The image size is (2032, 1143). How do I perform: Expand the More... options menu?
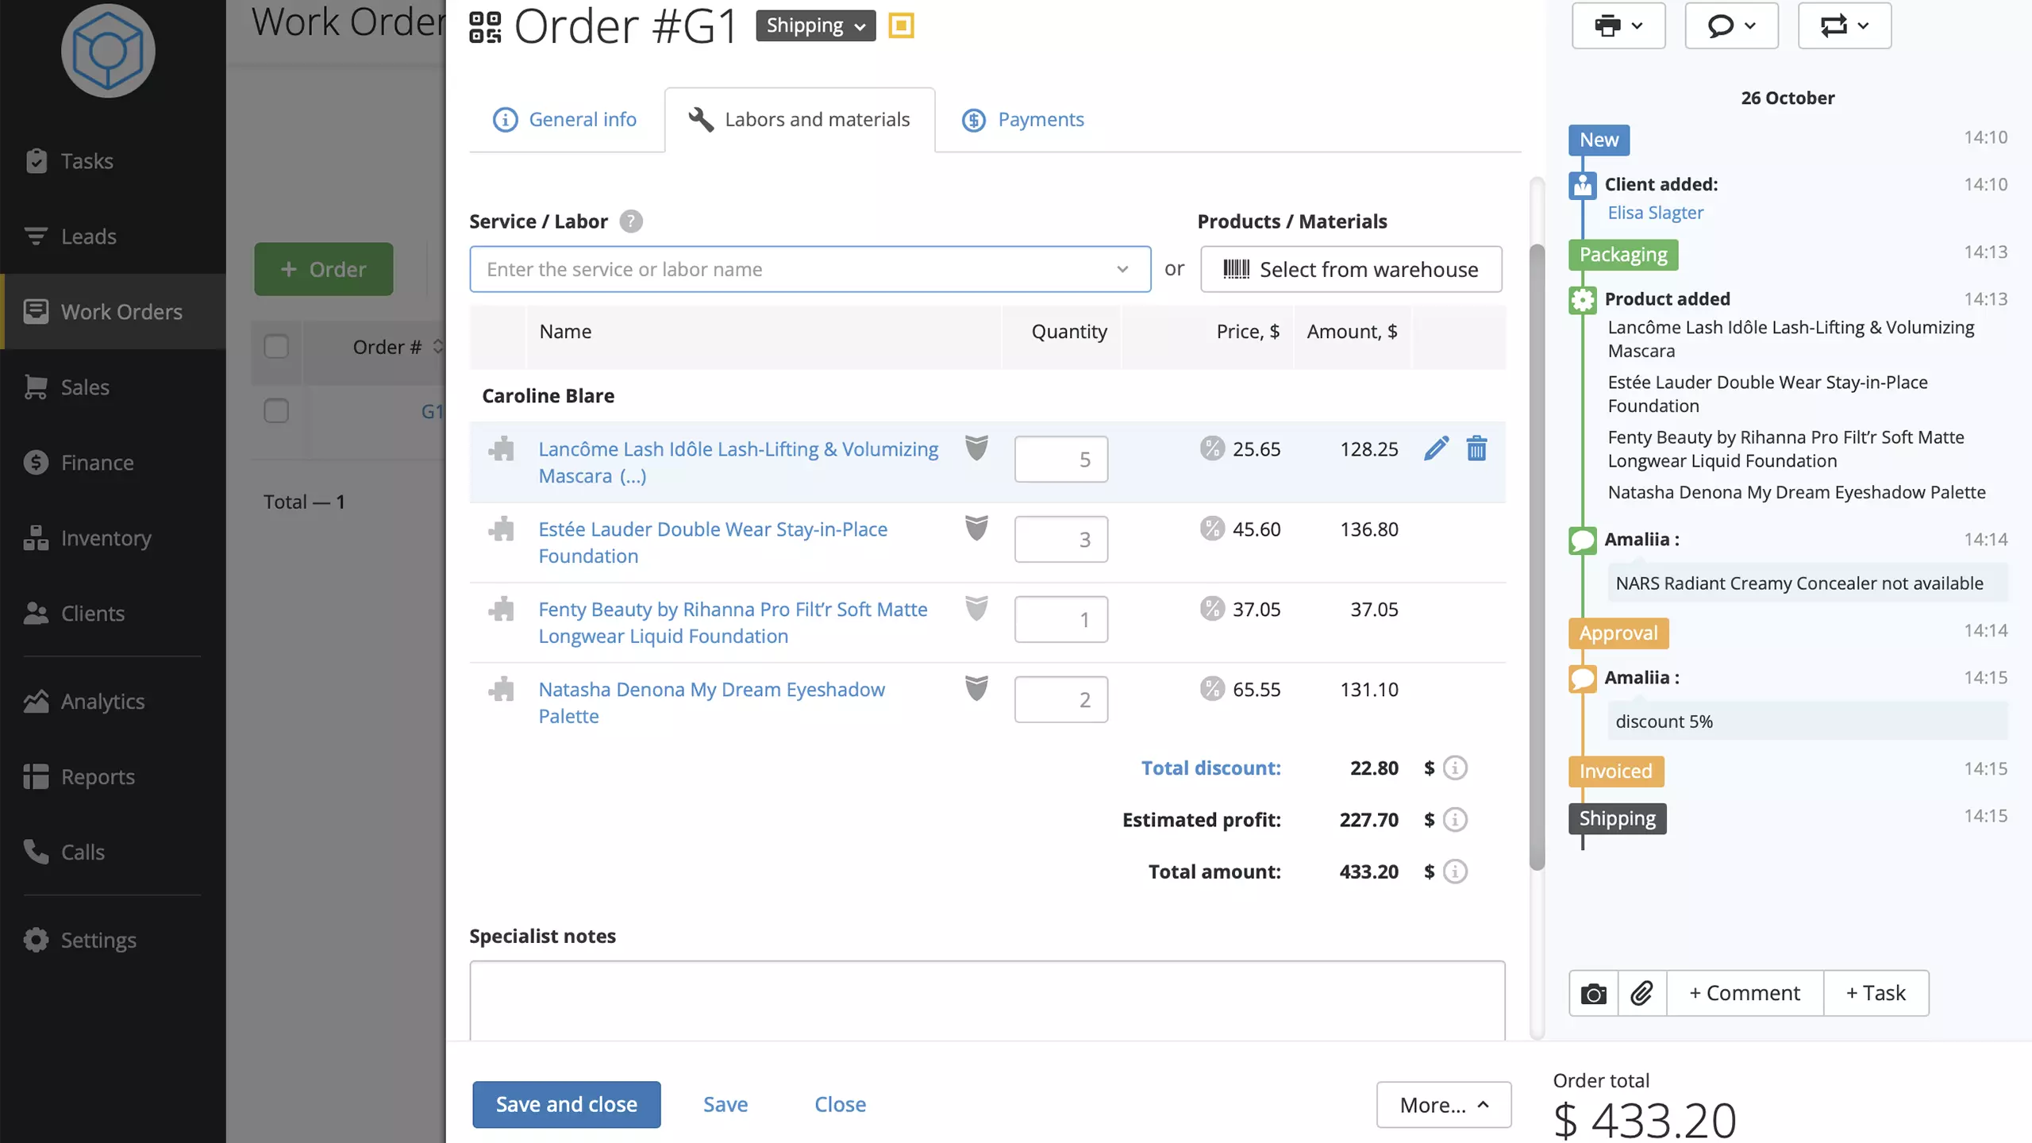coord(1444,1104)
